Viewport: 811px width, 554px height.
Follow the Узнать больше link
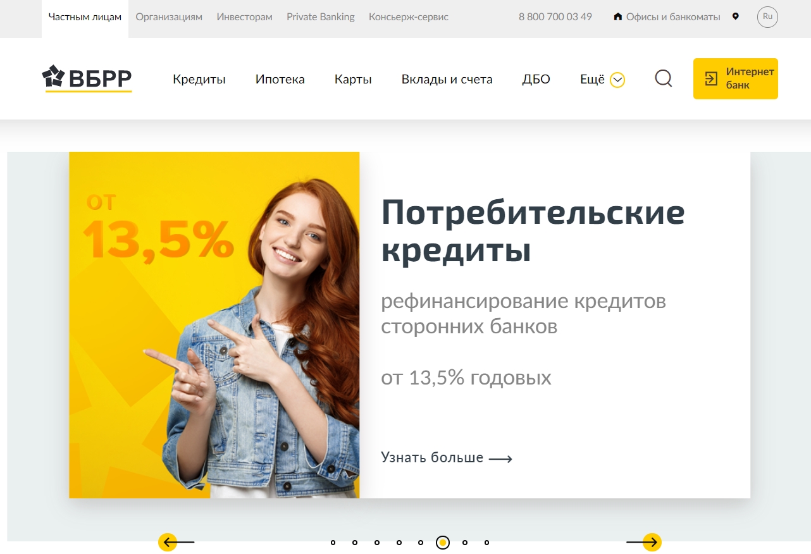point(447,458)
